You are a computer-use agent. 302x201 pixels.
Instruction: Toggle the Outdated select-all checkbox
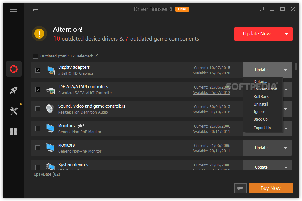point(36,56)
